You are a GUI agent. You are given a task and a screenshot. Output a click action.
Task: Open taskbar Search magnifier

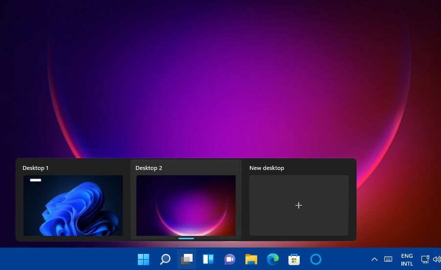pos(165,259)
